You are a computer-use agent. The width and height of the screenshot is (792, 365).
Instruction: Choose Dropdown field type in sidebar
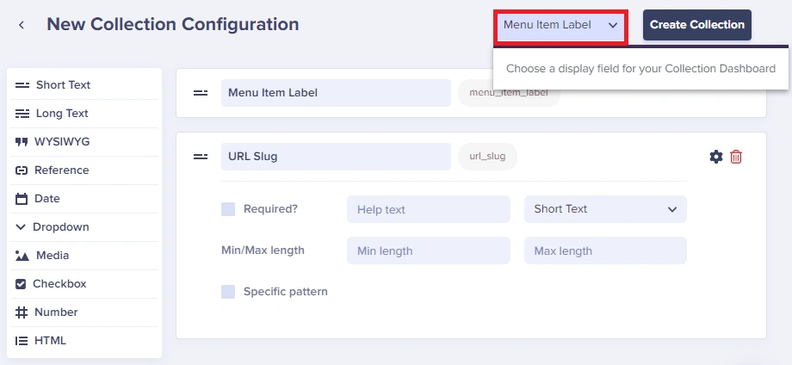84,227
